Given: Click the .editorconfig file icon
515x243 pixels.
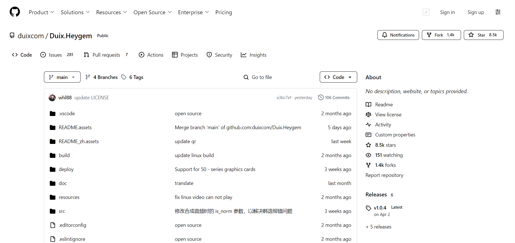Looking at the screenshot, I should pyautogui.click(x=53, y=225).
